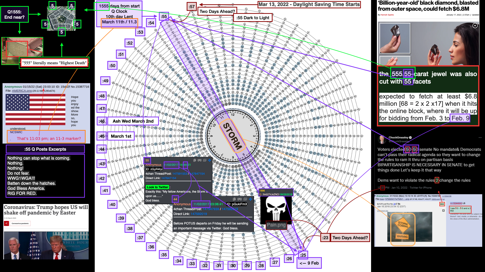Click the red share icon in Coronavirus article
This screenshot has width=485, height=272.
7,223
